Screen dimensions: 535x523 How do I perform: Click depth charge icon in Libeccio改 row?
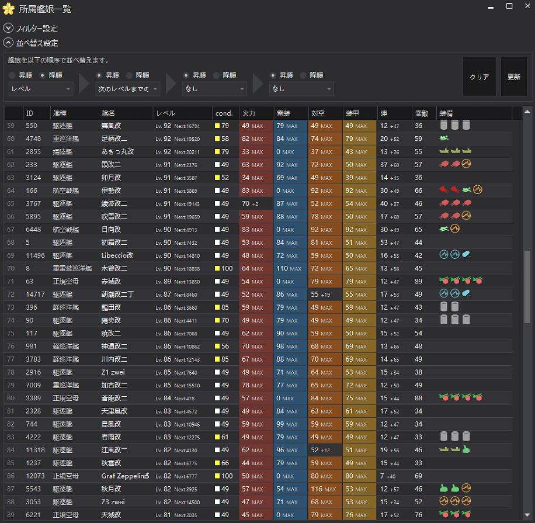pyautogui.click(x=466, y=255)
